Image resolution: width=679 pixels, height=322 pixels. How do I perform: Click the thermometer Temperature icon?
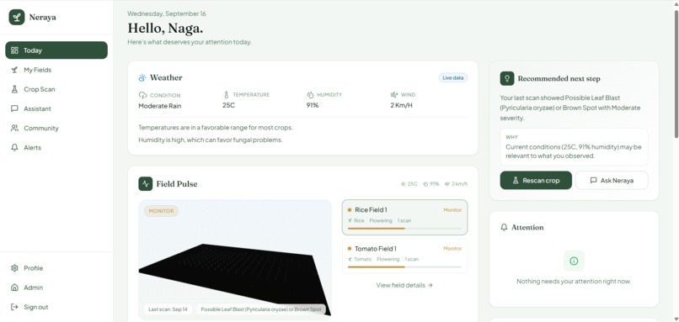tap(226, 95)
